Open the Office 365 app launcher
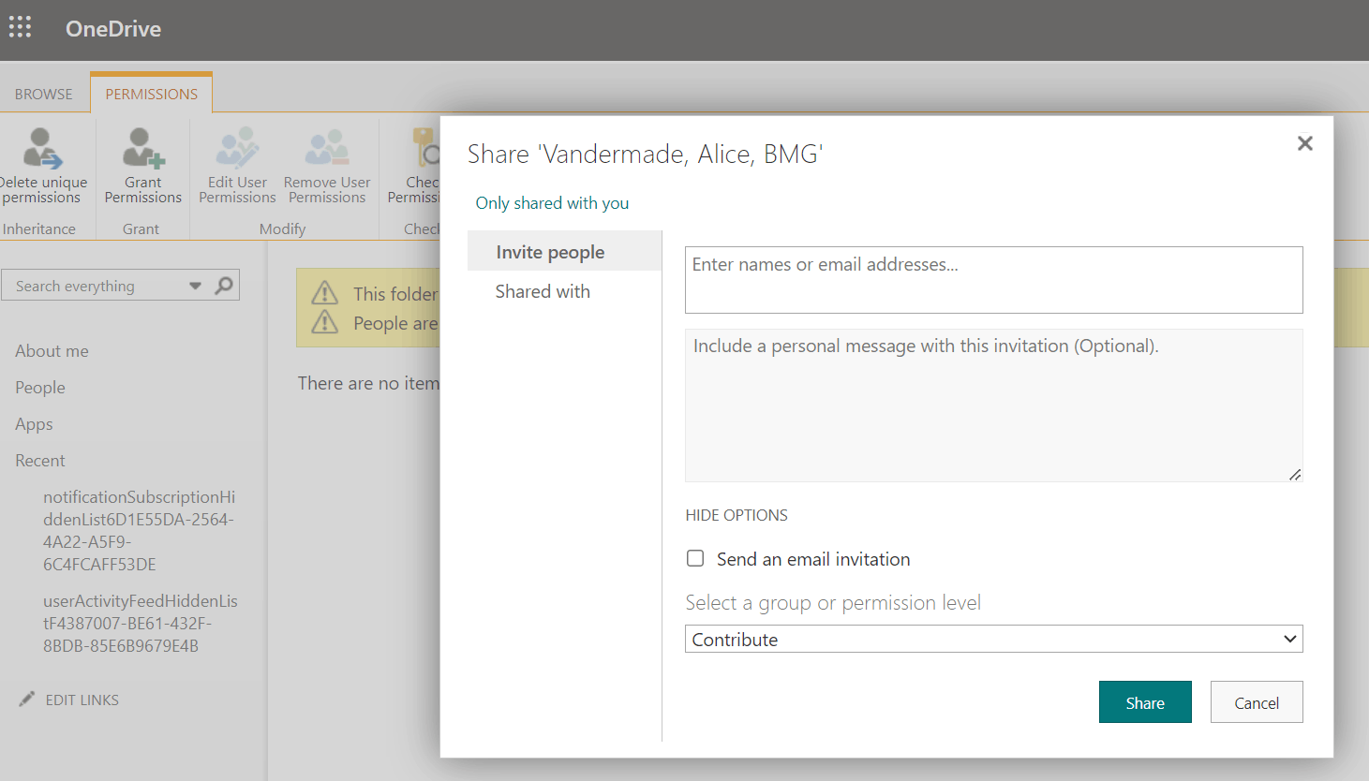The height and width of the screenshot is (781, 1369). tap(20, 26)
